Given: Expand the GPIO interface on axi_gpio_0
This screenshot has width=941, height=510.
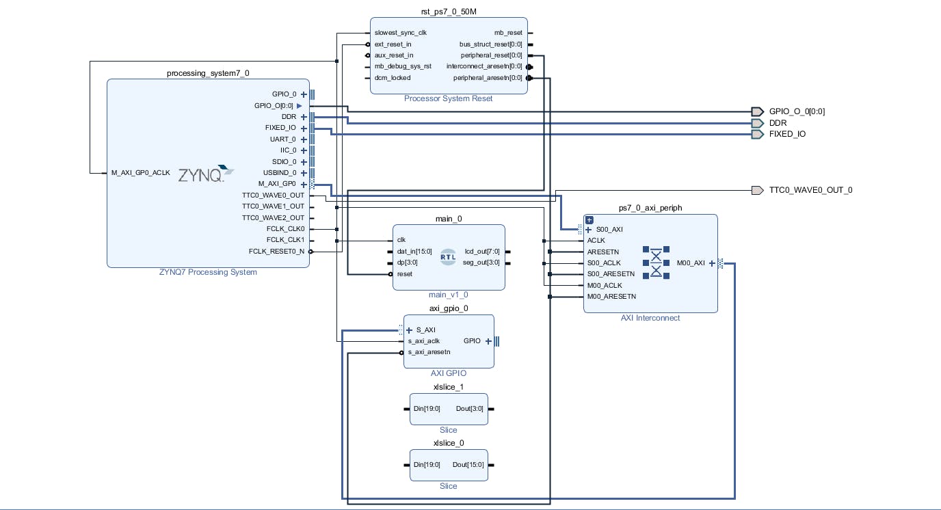Looking at the screenshot, I should tap(488, 341).
